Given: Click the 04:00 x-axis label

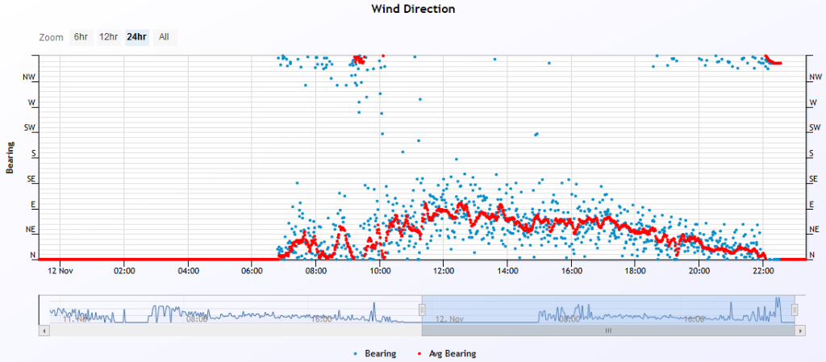Looking at the screenshot, I should pyautogui.click(x=189, y=271).
